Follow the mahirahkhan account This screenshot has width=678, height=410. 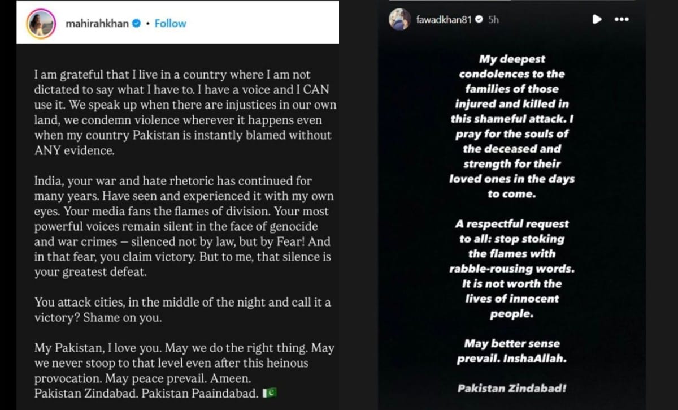(x=170, y=24)
